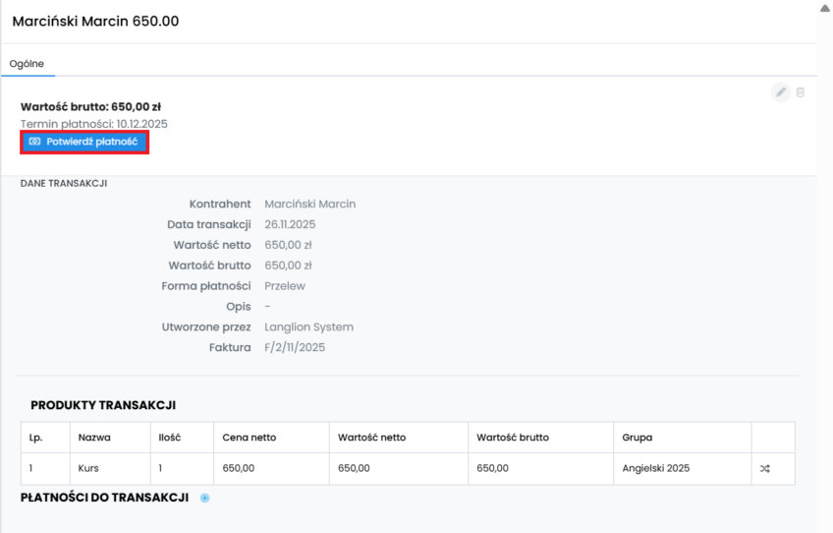Click the Marciński Marcin kontrahent value
833x533 pixels.
(309, 205)
